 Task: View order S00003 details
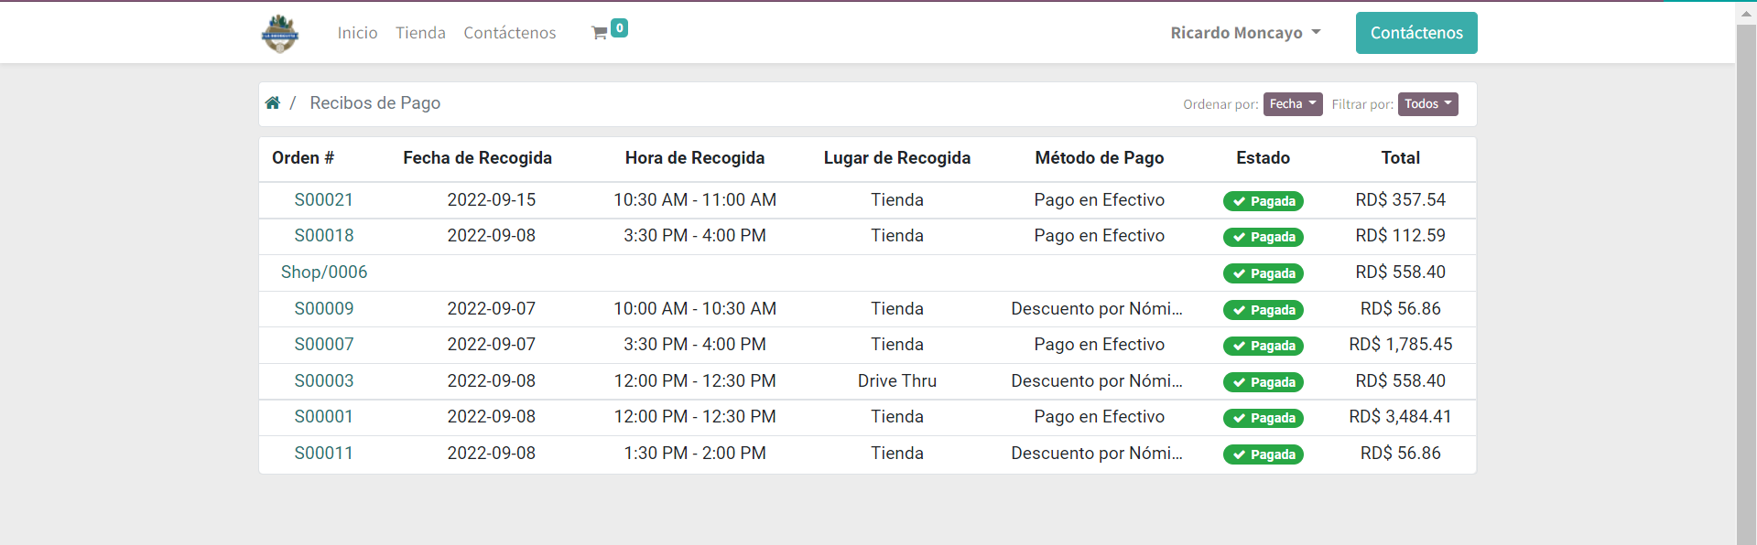click(x=323, y=381)
